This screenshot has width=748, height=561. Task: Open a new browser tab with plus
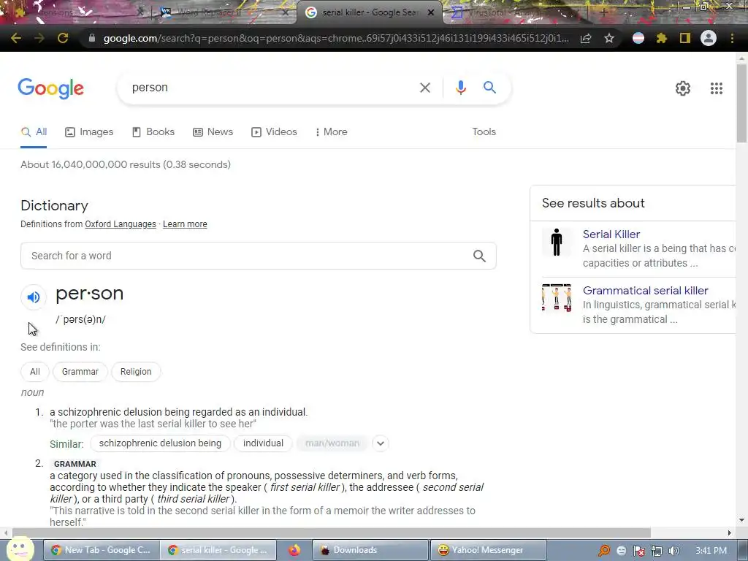(603, 12)
